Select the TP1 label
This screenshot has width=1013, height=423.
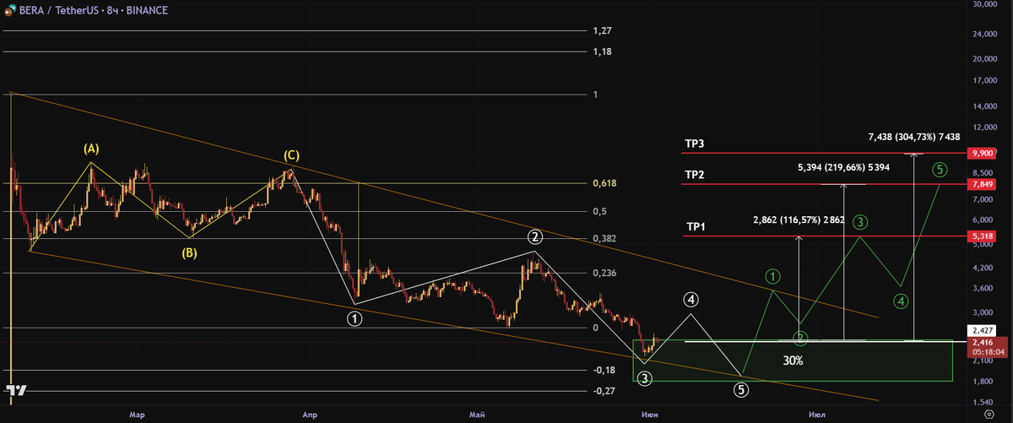coord(696,227)
